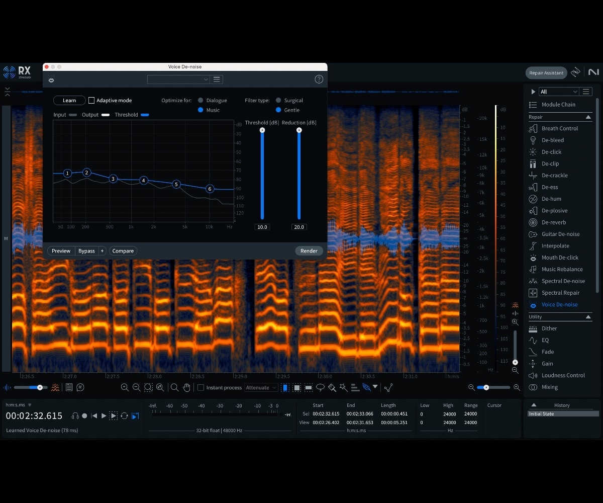Click the Render button

309,251
